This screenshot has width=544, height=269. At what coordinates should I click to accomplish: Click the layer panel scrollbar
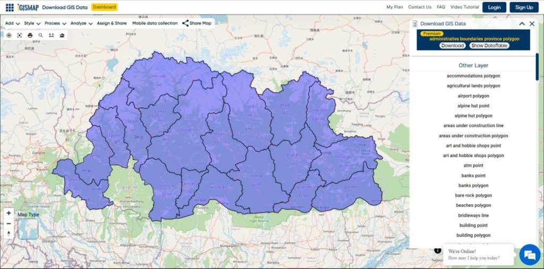[x=537, y=66]
